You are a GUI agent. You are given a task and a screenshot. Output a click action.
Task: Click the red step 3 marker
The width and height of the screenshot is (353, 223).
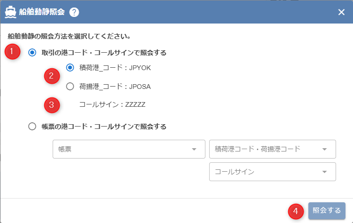(x=52, y=104)
